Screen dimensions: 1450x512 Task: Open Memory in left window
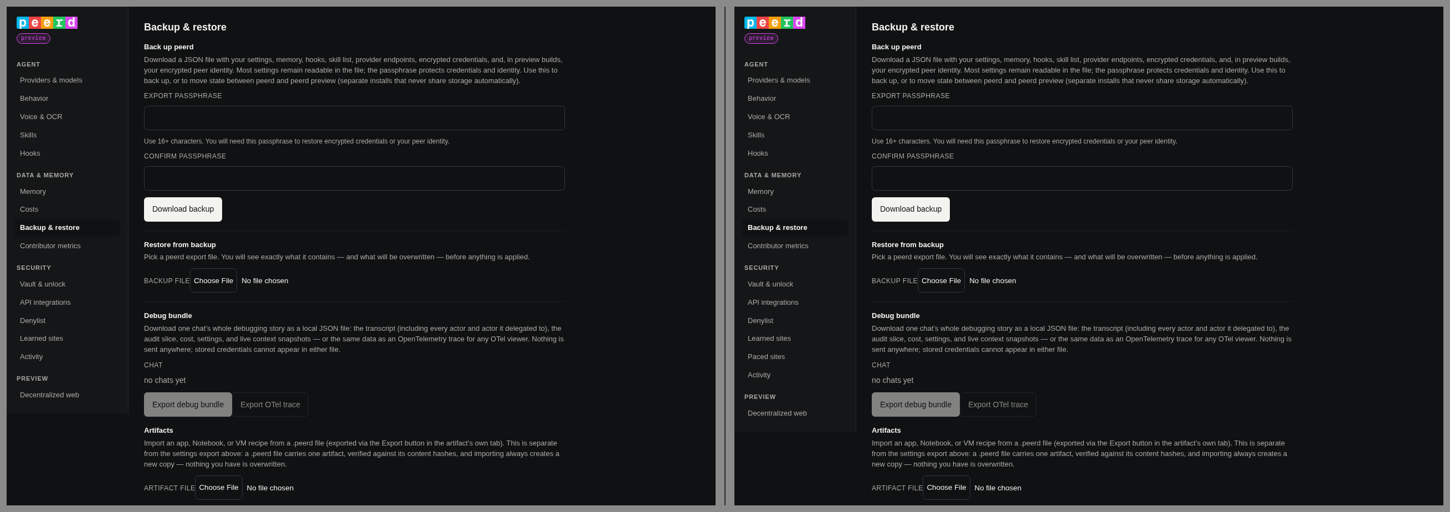pos(68,192)
